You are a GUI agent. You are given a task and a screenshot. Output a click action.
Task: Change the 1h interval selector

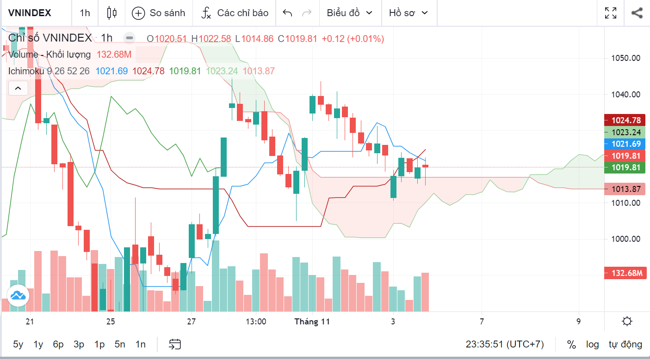pyautogui.click(x=85, y=13)
